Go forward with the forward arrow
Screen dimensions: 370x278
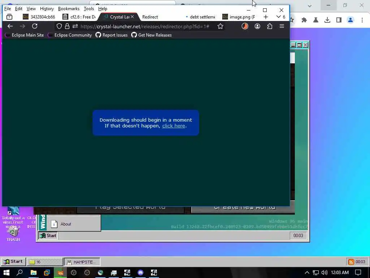22,26
